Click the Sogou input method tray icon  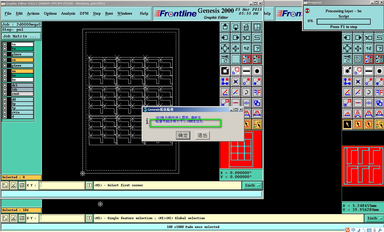click(347, 230)
